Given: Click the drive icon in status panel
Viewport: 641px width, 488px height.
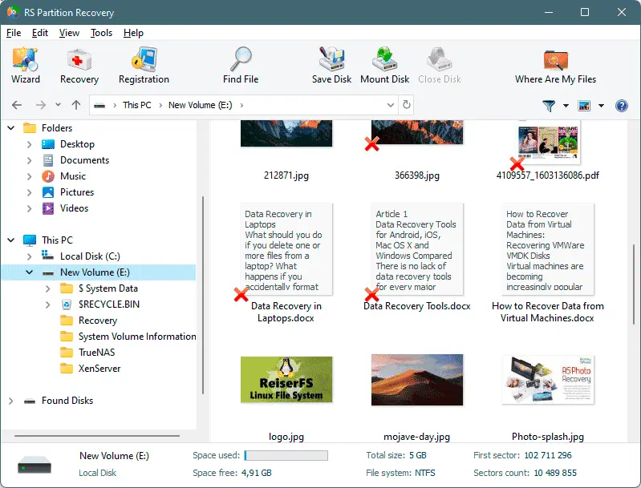Looking at the screenshot, I should coord(34,464).
